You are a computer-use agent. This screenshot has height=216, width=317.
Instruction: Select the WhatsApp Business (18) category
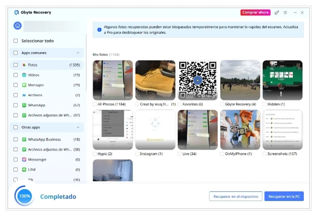[47, 139]
